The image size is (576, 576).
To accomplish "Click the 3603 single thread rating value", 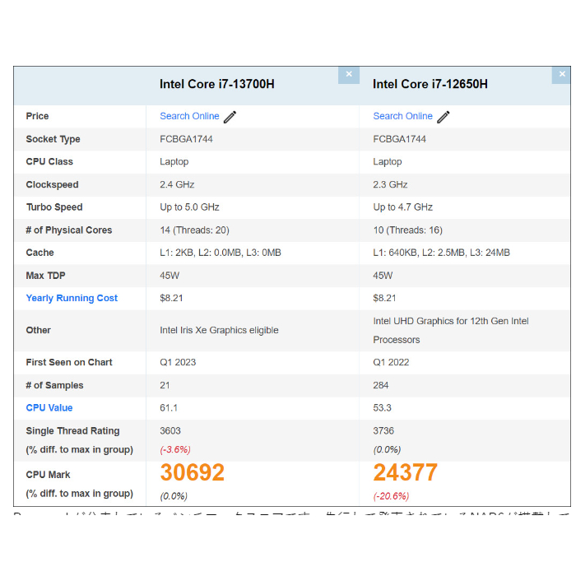I will (170, 430).
